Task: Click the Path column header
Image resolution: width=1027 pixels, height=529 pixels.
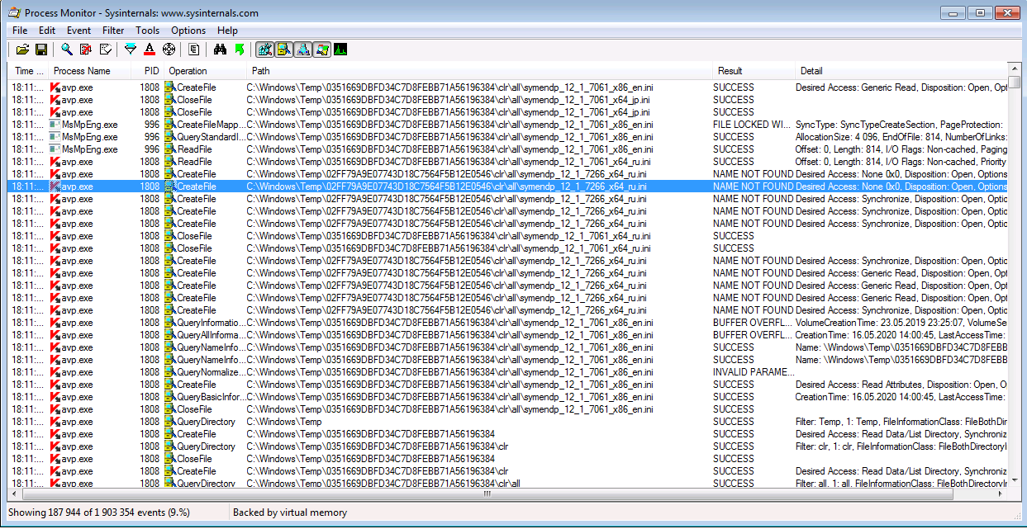Action: coord(479,71)
